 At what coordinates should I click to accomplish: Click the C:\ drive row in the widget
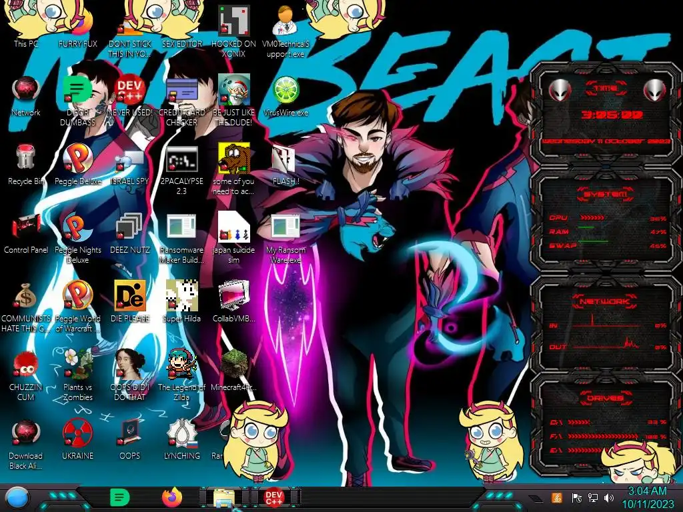608,422
